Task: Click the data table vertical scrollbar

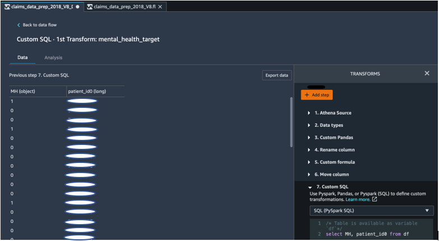Action: 291,122
